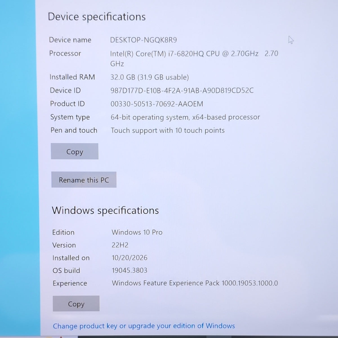
Task: Click the Product ID label
Action: [x=67, y=104]
